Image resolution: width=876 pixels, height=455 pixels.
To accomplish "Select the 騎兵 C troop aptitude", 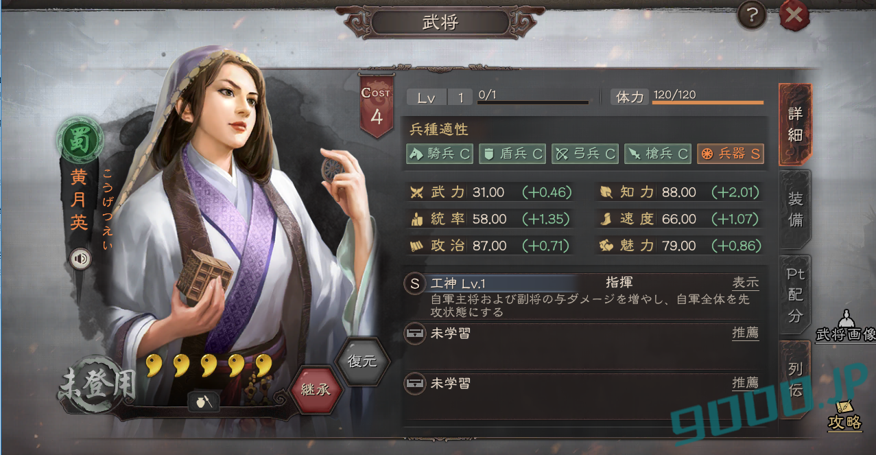I will [440, 154].
